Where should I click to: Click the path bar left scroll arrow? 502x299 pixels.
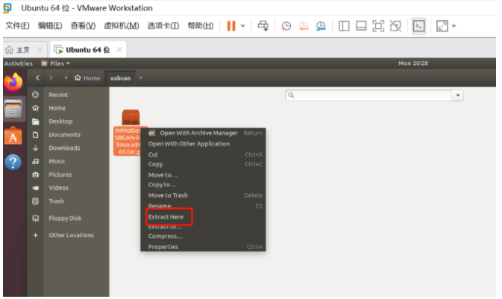tap(66, 78)
